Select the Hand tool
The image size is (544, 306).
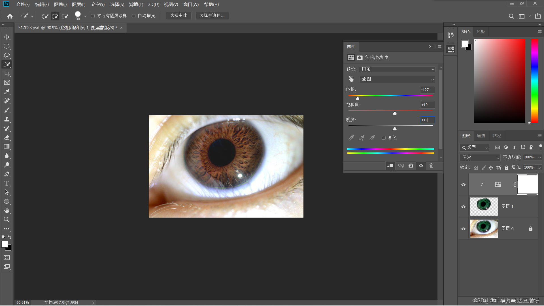(7, 211)
